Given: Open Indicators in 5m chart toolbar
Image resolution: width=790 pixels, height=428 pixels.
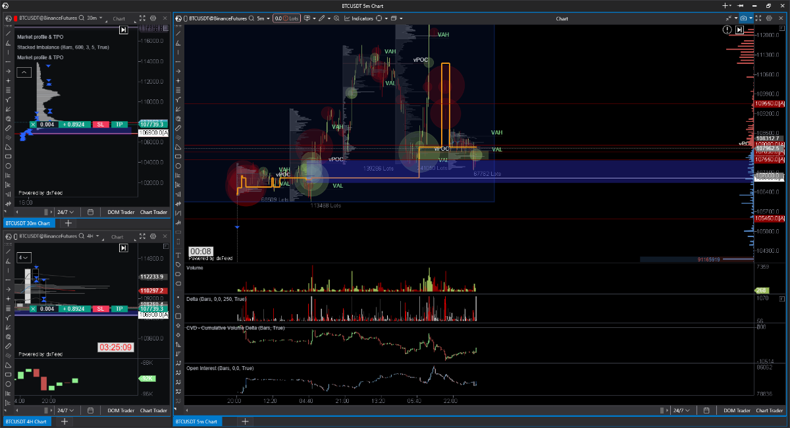Looking at the screenshot, I should point(359,18).
